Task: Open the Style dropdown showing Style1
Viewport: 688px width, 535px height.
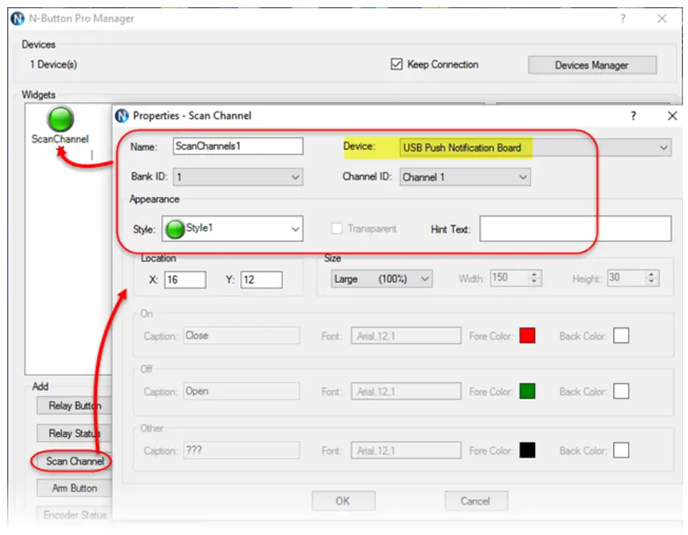Action: [232, 228]
